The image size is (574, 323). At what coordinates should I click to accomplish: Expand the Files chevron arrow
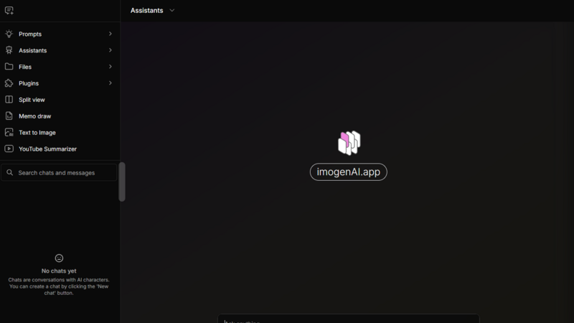pyautogui.click(x=110, y=67)
